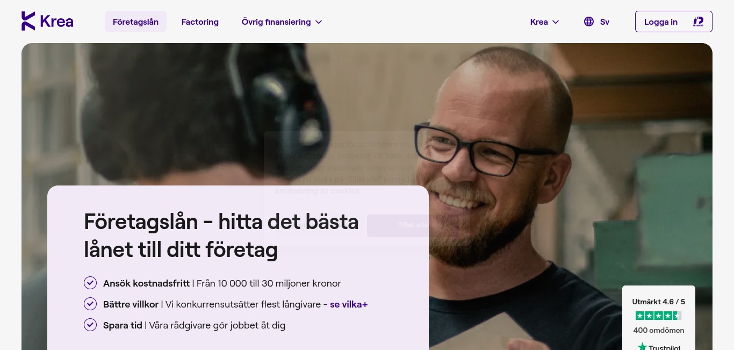
Task: Click the Krea wordmark text
Action: click(56, 22)
